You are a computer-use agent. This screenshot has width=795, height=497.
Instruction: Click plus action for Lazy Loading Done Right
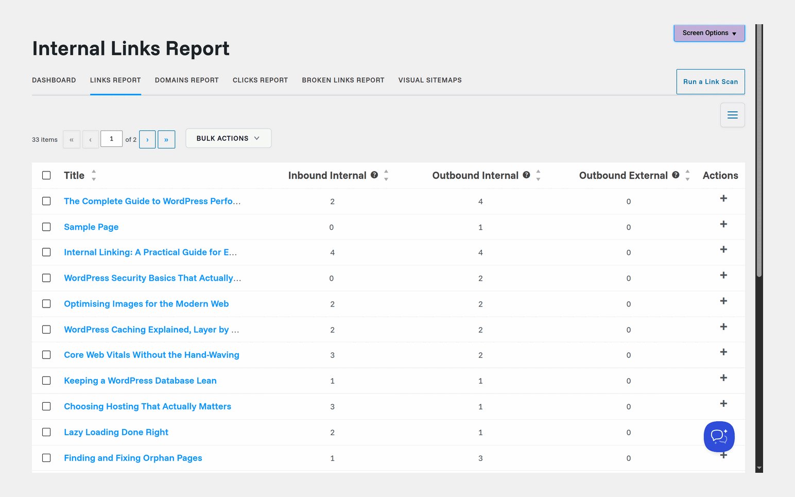click(x=723, y=429)
